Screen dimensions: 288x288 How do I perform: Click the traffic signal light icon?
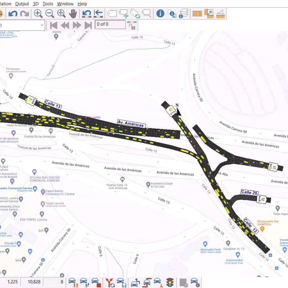(170, 282)
